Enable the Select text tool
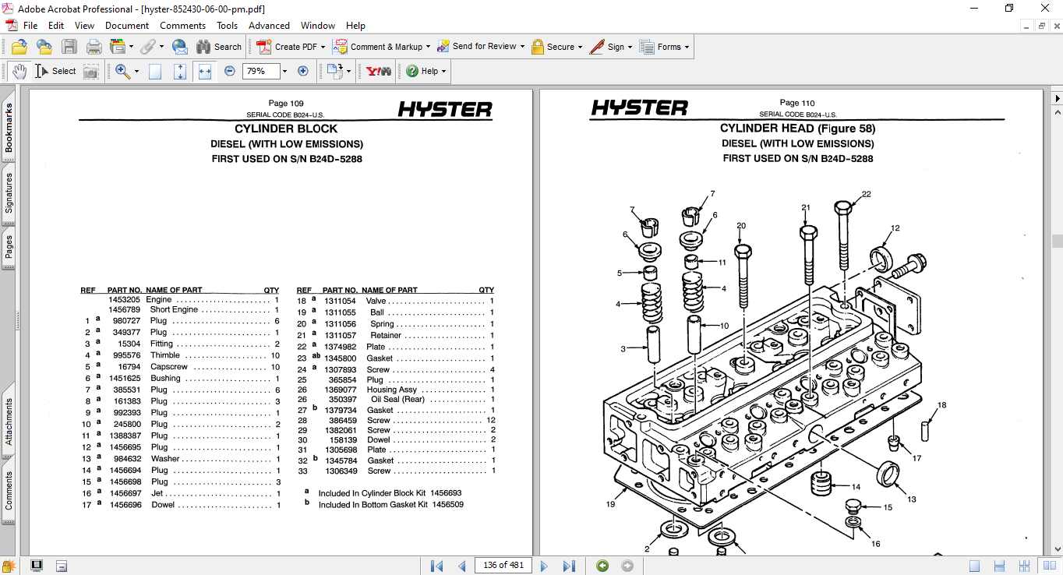 point(56,71)
